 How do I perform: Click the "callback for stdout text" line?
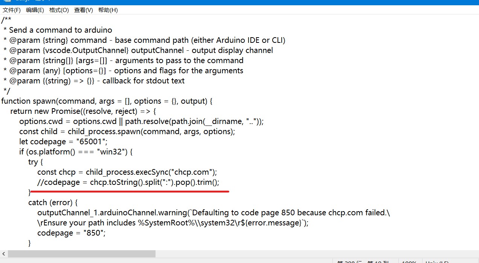coord(94,81)
